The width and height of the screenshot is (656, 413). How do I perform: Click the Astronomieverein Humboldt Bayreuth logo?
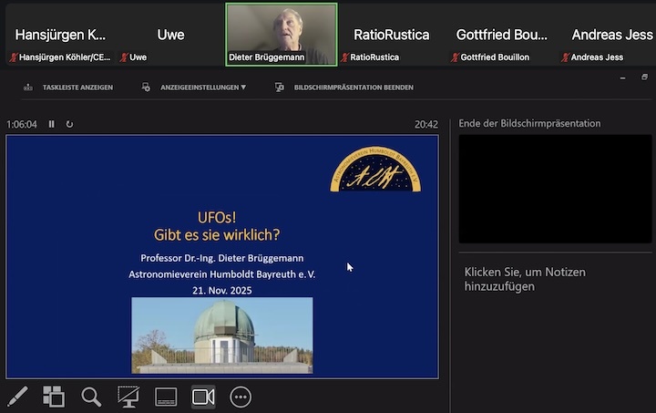coord(375,169)
